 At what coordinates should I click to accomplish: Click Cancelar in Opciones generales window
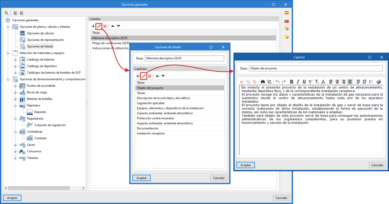point(281,198)
